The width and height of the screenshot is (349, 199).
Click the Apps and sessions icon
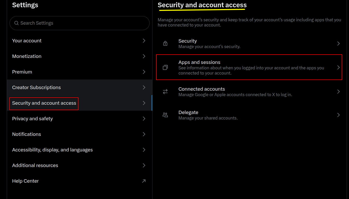click(x=165, y=67)
